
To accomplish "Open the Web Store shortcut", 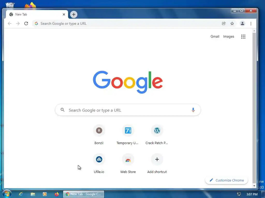I will click(128, 164).
